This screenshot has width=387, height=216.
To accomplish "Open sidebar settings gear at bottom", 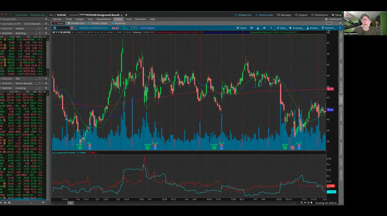I will pos(9,203).
